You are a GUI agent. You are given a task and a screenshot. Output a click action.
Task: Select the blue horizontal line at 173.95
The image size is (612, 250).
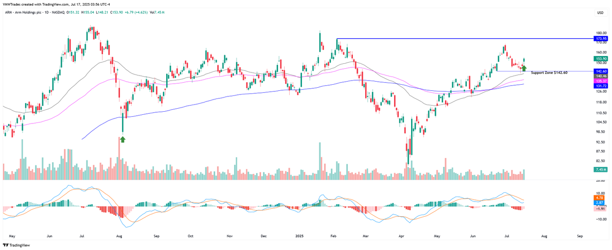464,39
